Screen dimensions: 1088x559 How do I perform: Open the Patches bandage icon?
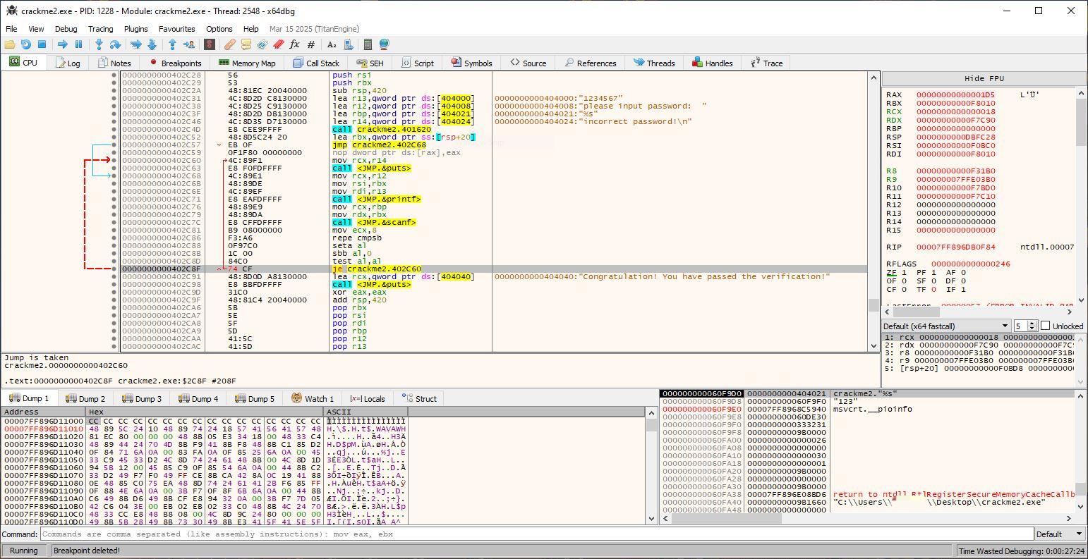coord(230,44)
